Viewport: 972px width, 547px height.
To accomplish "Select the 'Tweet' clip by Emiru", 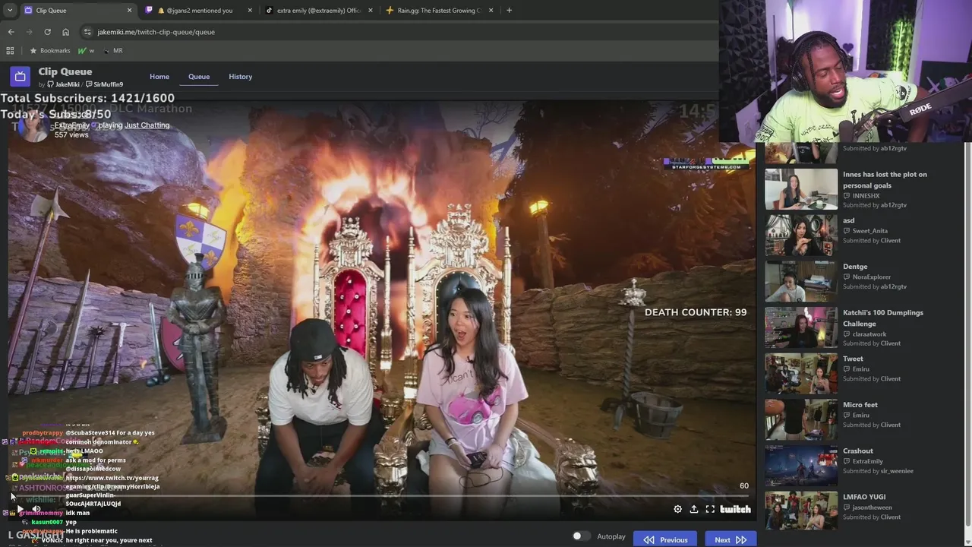I will 853,359.
